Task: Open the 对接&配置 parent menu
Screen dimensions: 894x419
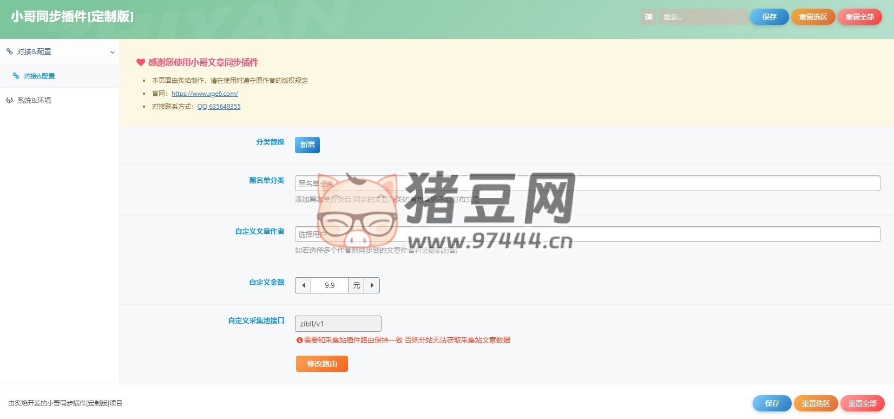Action: pos(60,51)
